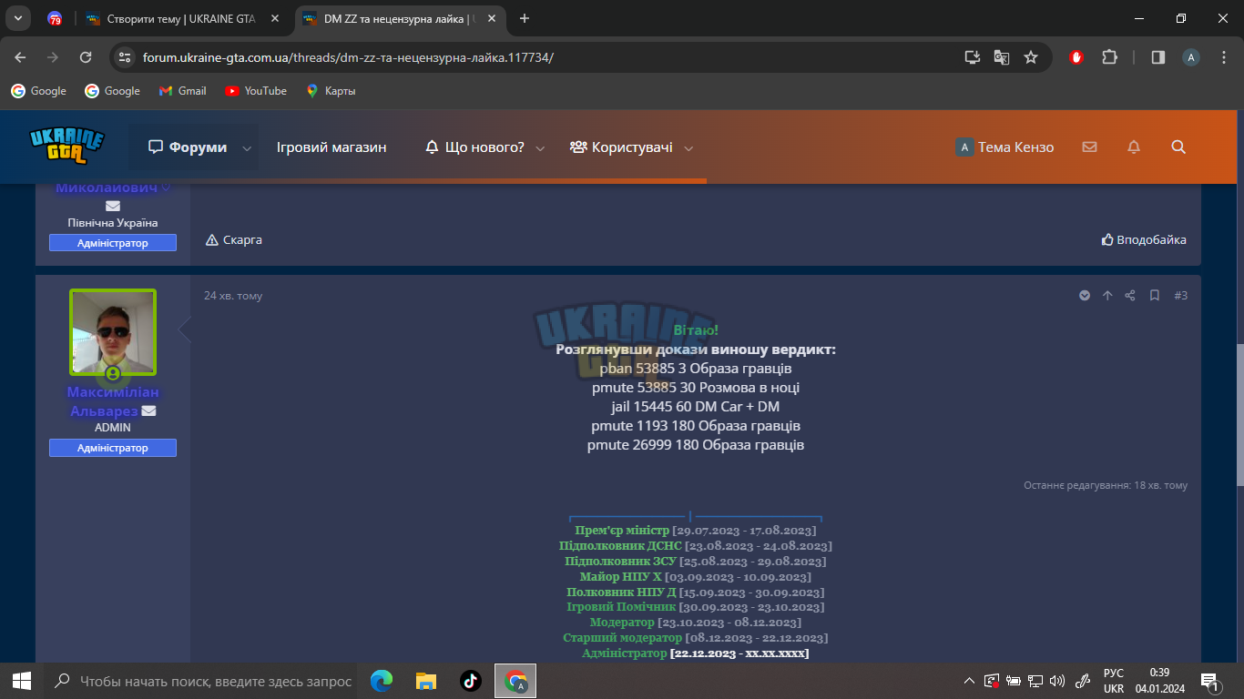Open the private messages envelope in header
Image resolution: width=1244 pixels, height=699 pixels.
tap(1089, 147)
